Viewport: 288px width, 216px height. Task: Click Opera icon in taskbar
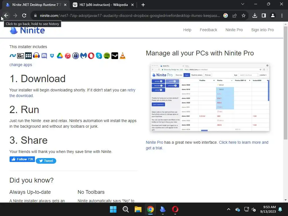[175, 209]
